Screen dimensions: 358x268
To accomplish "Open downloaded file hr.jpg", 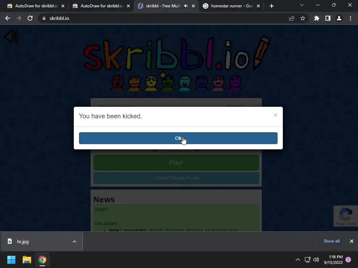I will click(x=23, y=241).
